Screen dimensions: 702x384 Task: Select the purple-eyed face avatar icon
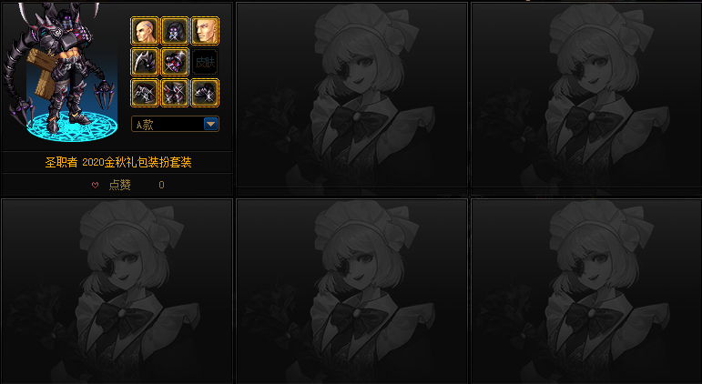205,31
